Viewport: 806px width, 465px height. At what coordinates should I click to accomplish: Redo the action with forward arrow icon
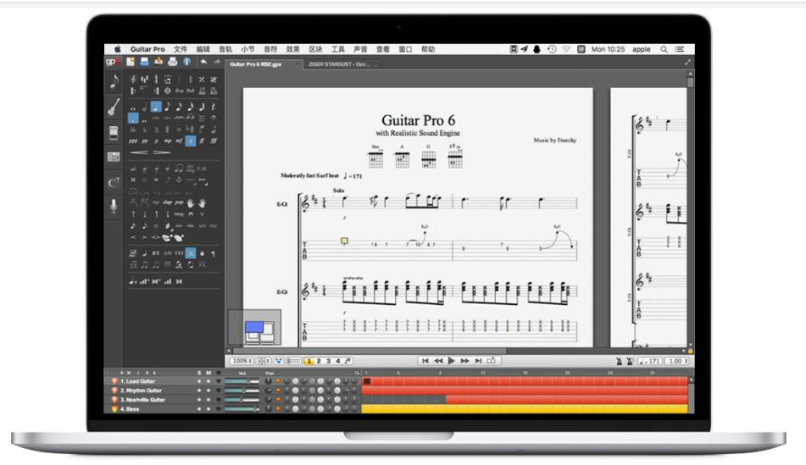[217, 62]
